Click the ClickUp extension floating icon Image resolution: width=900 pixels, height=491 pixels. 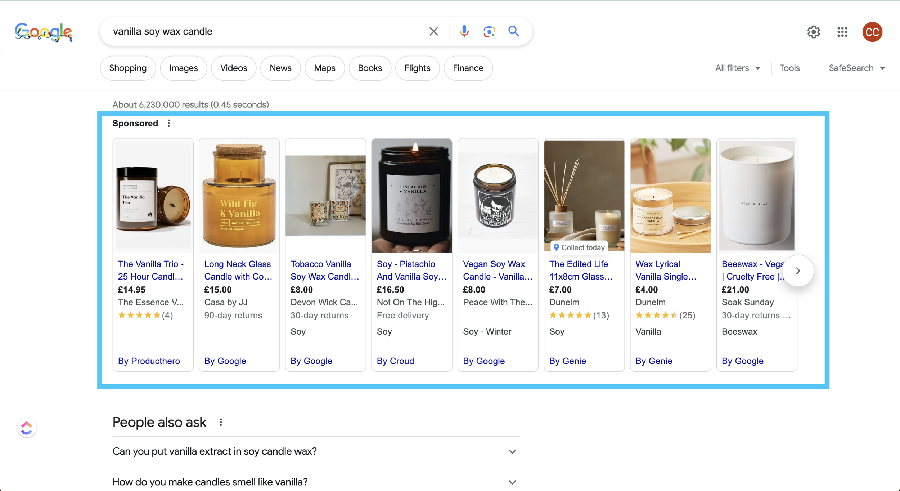tap(27, 428)
